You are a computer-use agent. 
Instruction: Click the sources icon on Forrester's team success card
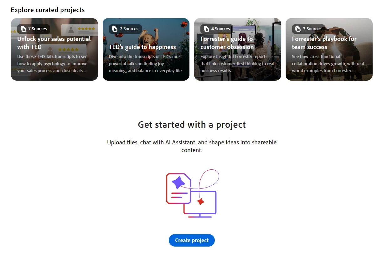[x=298, y=29]
